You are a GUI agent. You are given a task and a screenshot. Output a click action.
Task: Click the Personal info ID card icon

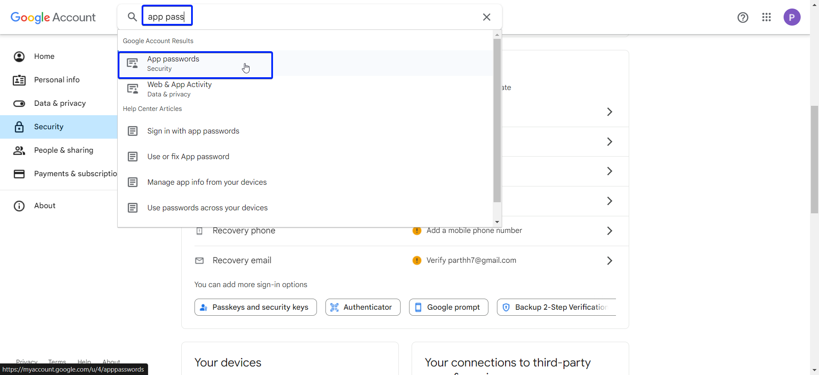click(x=19, y=80)
